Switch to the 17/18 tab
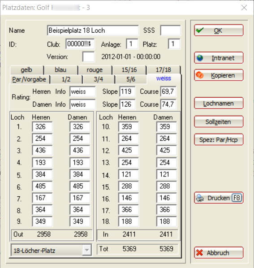The height and width of the screenshot is (268, 254). click(164, 70)
